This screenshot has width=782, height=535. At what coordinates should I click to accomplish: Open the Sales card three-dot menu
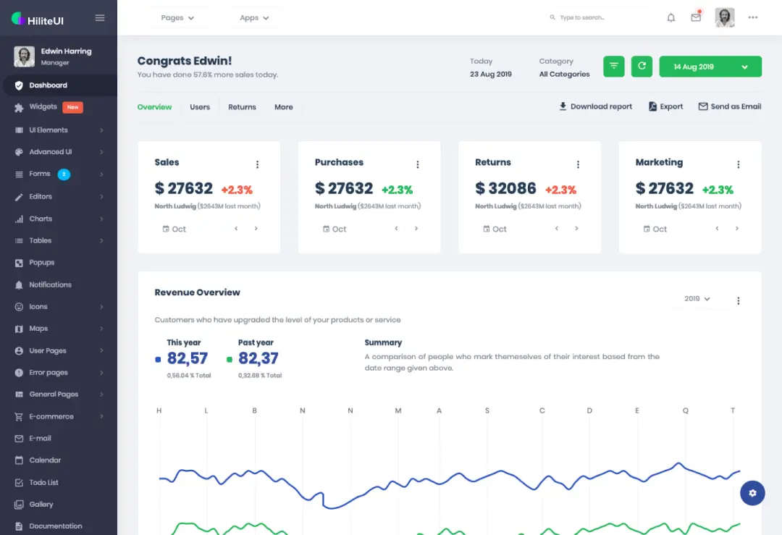tap(257, 164)
